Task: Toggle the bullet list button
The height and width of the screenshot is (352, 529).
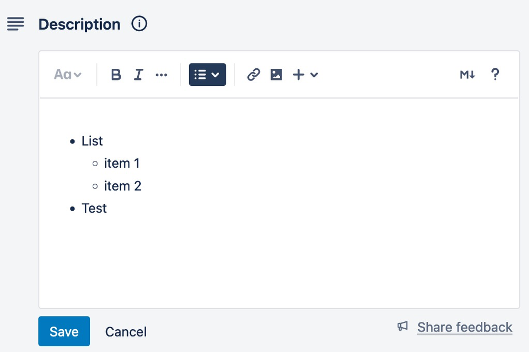Action: click(200, 75)
